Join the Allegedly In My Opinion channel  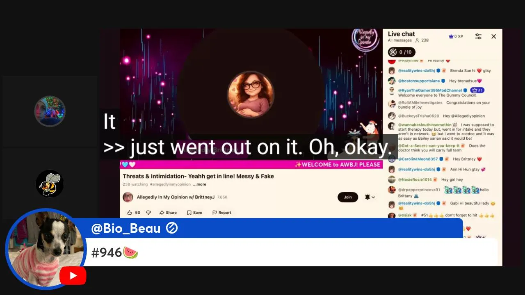tap(348, 197)
